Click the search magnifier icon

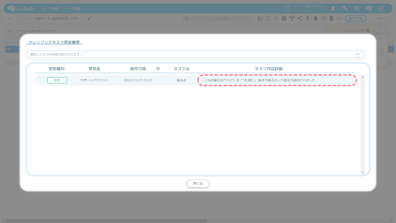click(x=186, y=18)
